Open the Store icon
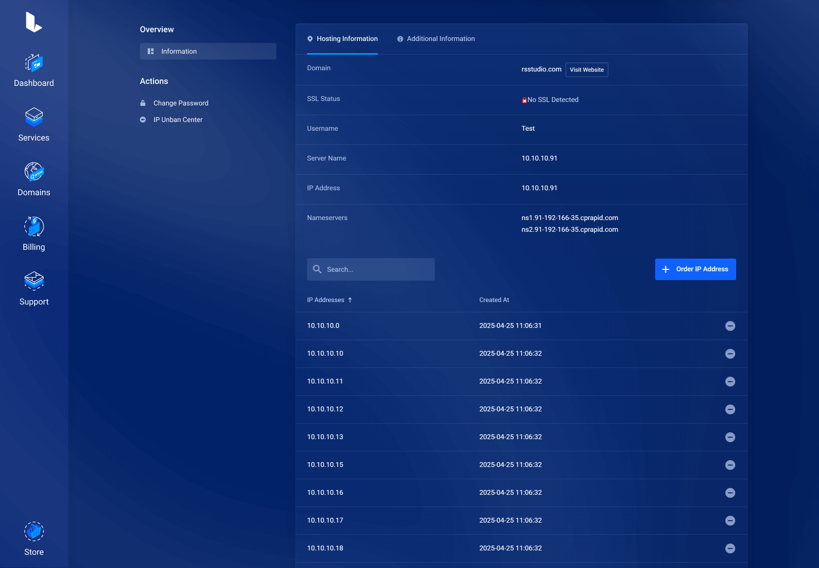 pyautogui.click(x=34, y=531)
